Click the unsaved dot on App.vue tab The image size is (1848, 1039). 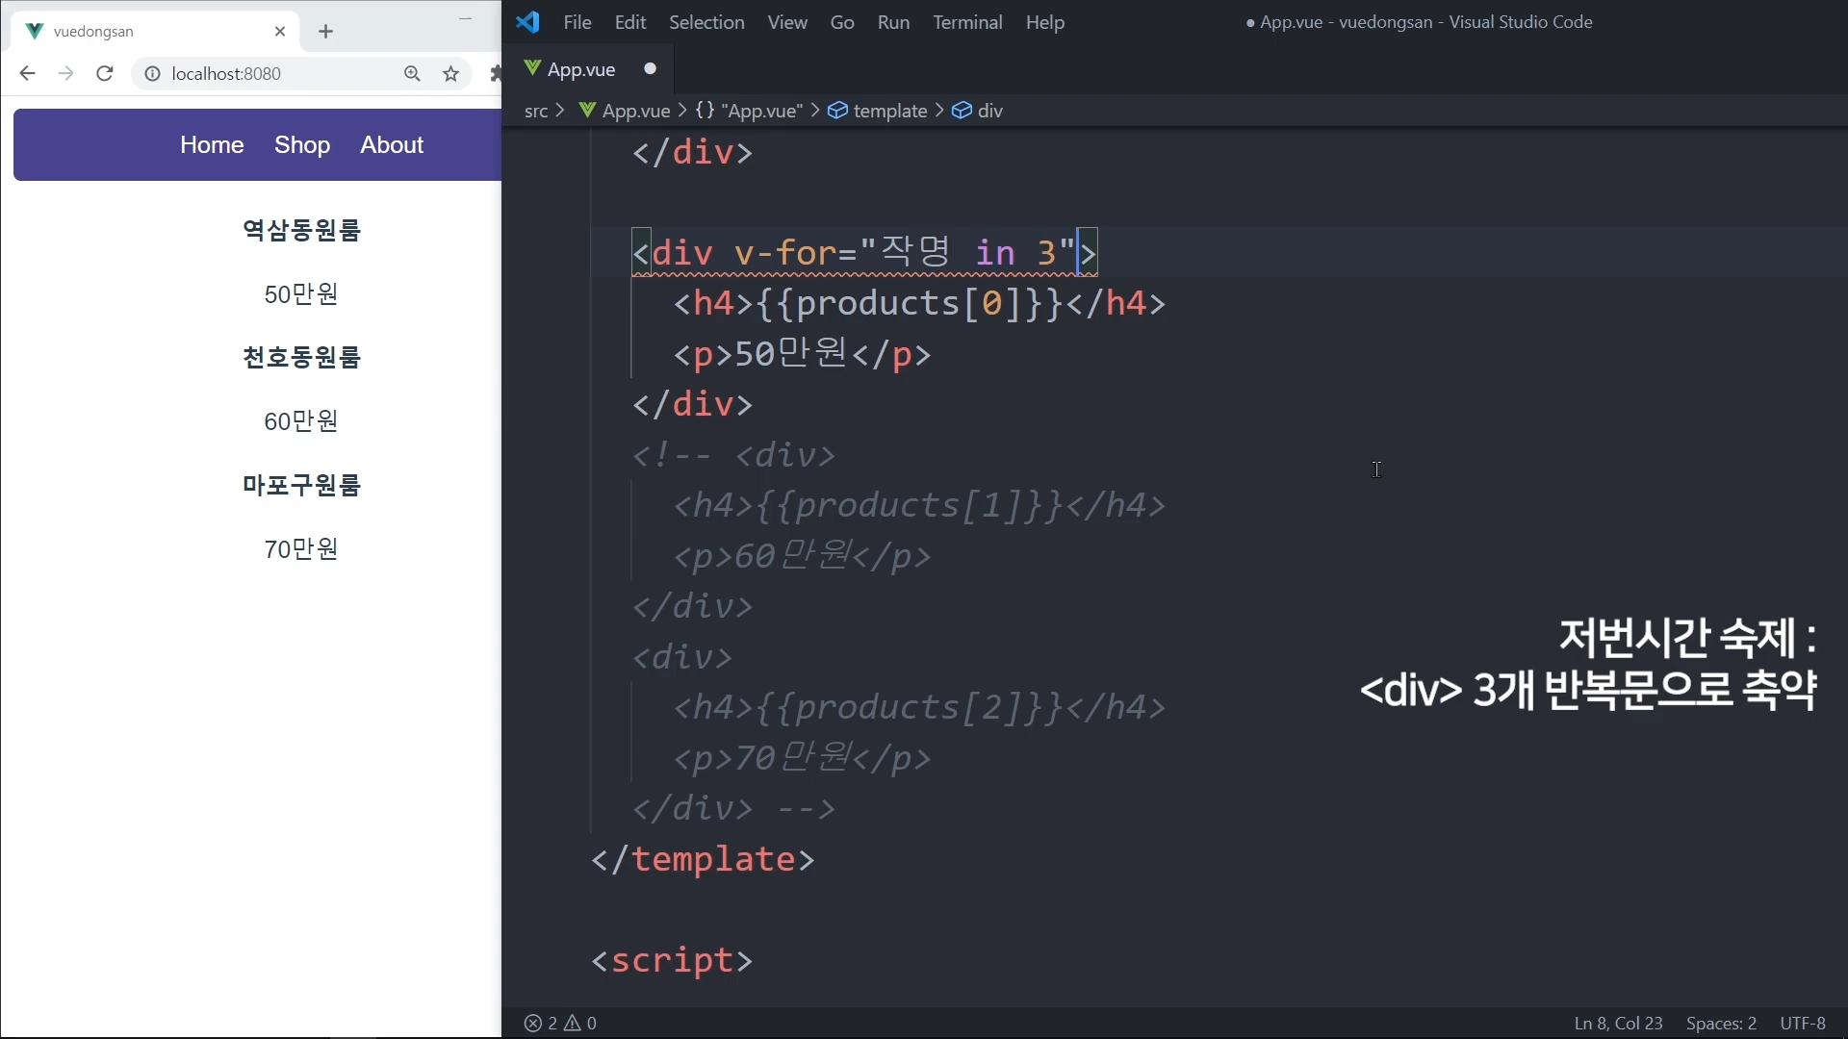650,69
